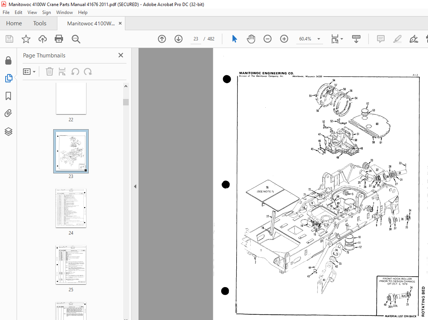Viewport: 428px width, 320px height.
Task: Select the Manitowoc 4100W document tab
Action: [91, 23]
